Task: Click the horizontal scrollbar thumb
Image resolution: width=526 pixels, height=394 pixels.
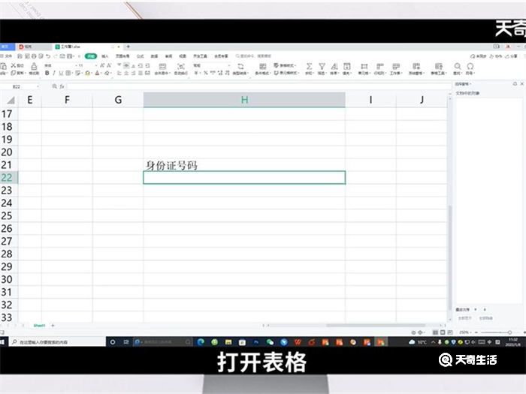Action: tap(376, 325)
